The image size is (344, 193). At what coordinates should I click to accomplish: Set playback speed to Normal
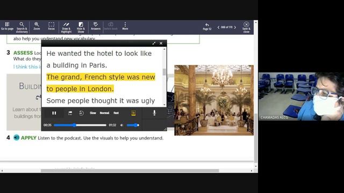tap(104, 113)
